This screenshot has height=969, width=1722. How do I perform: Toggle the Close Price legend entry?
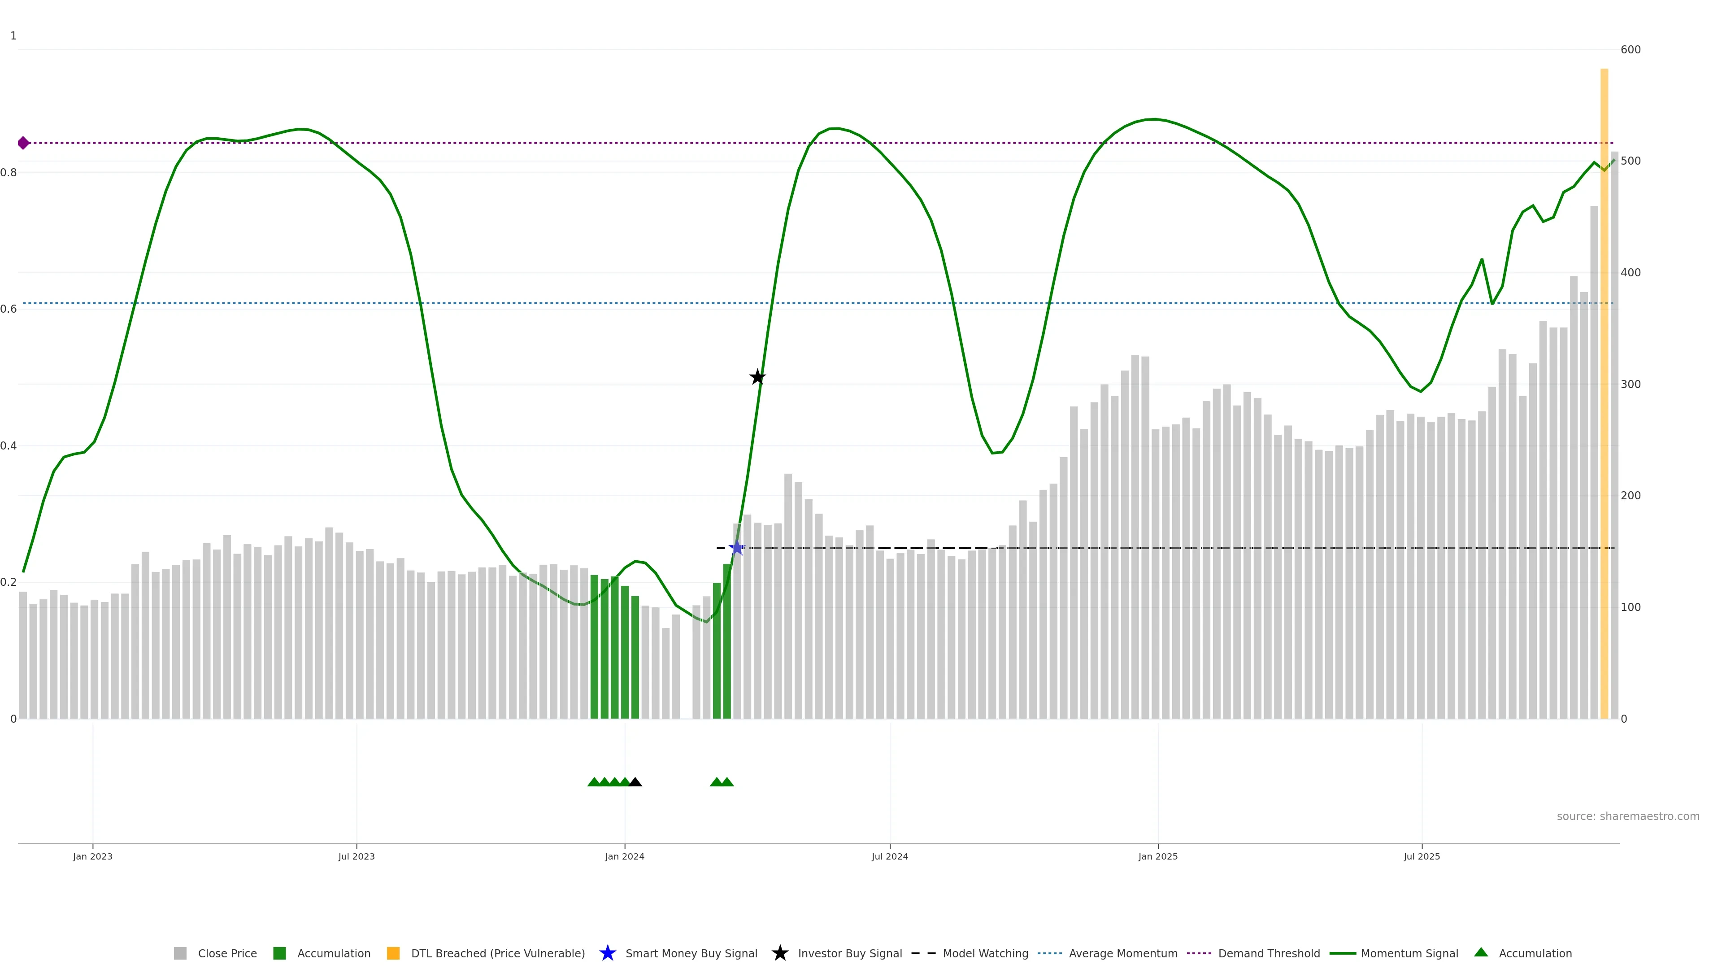click(226, 953)
